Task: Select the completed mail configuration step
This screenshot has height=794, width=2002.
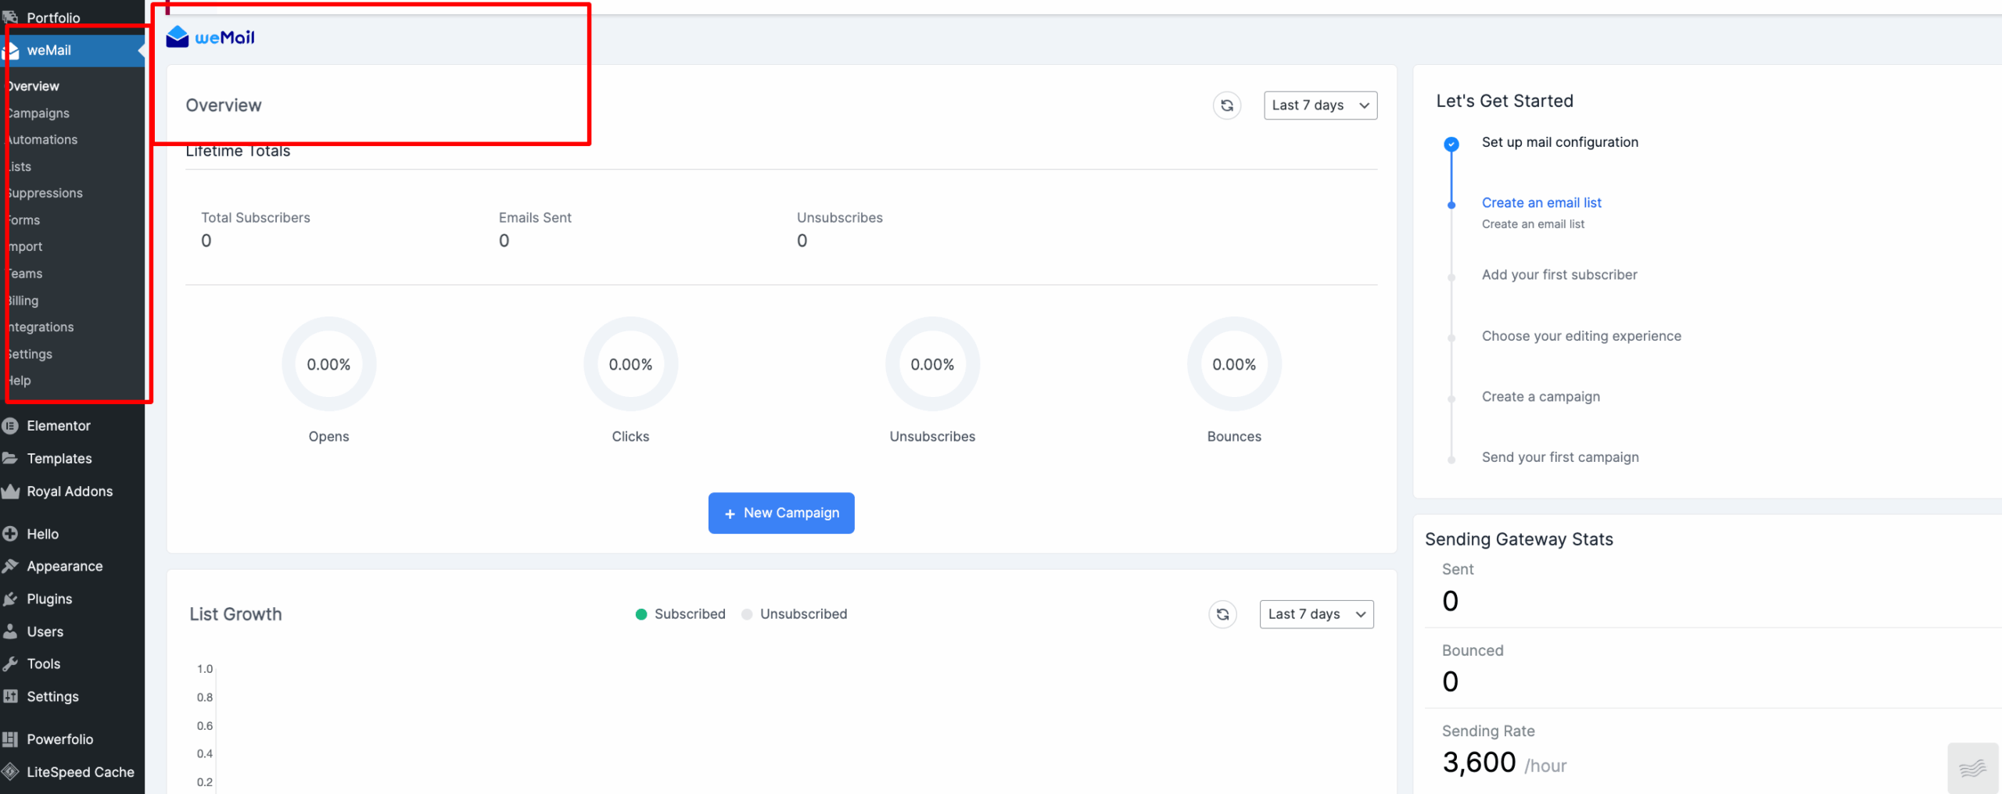Action: click(1559, 142)
